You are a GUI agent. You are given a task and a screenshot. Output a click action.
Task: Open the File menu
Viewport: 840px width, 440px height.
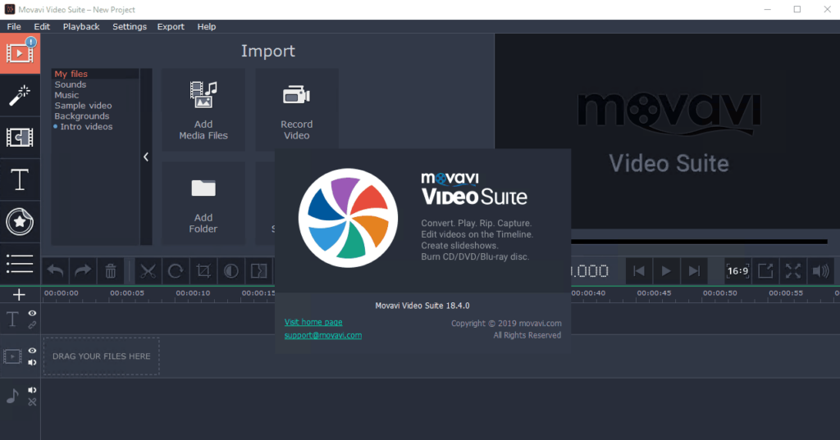point(14,27)
